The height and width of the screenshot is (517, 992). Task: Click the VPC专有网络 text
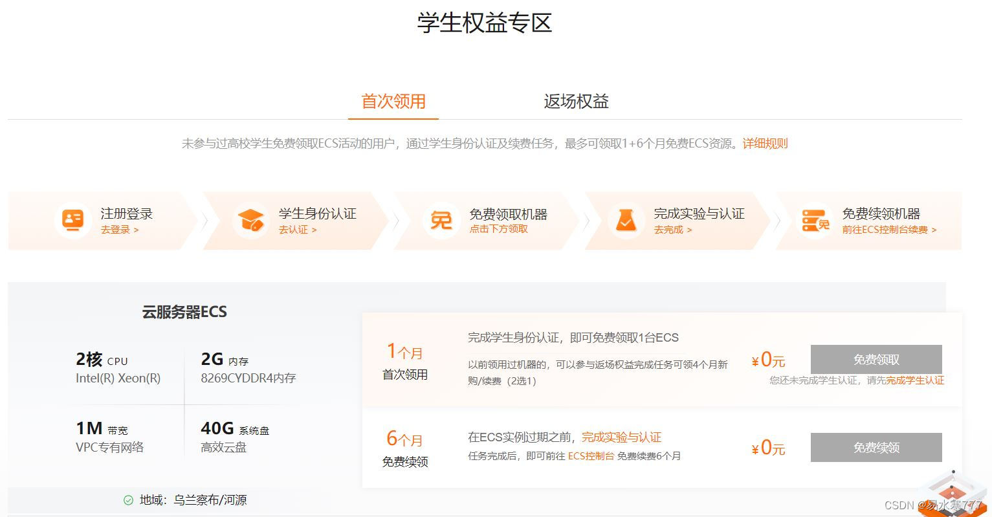[109, 447]
